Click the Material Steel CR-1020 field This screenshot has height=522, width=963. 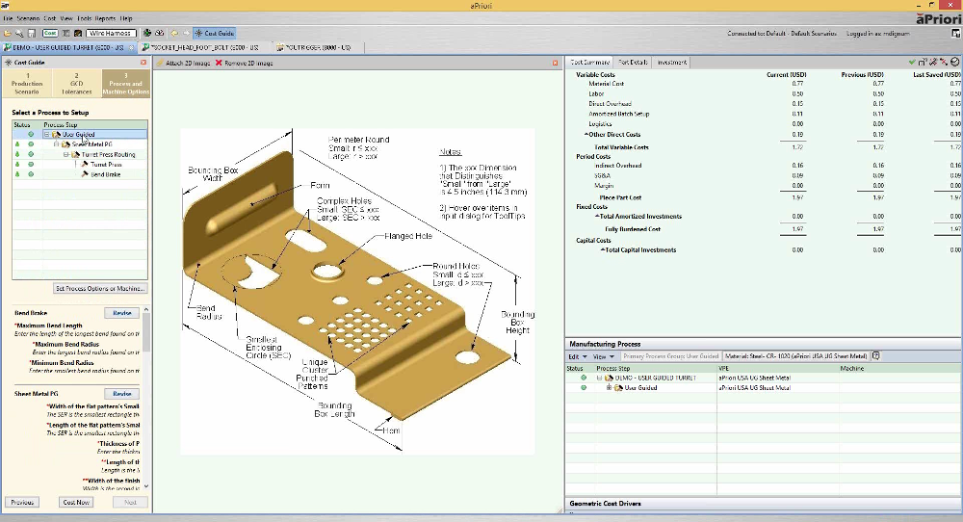click(x=796, y=356)
